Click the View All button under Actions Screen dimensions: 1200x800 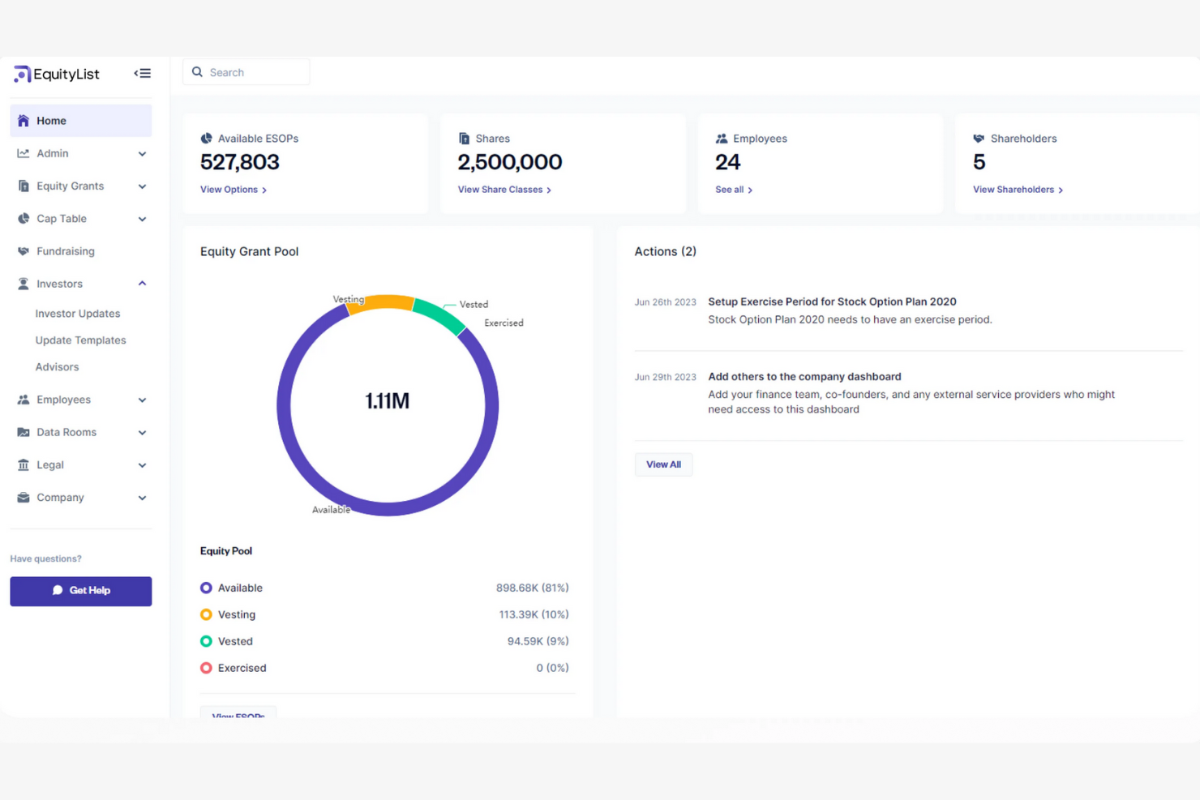663,464
